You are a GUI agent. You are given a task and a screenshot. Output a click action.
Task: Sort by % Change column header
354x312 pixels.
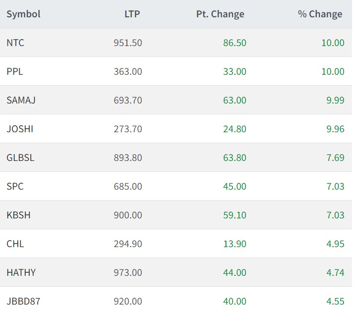(x=320, y=14)
